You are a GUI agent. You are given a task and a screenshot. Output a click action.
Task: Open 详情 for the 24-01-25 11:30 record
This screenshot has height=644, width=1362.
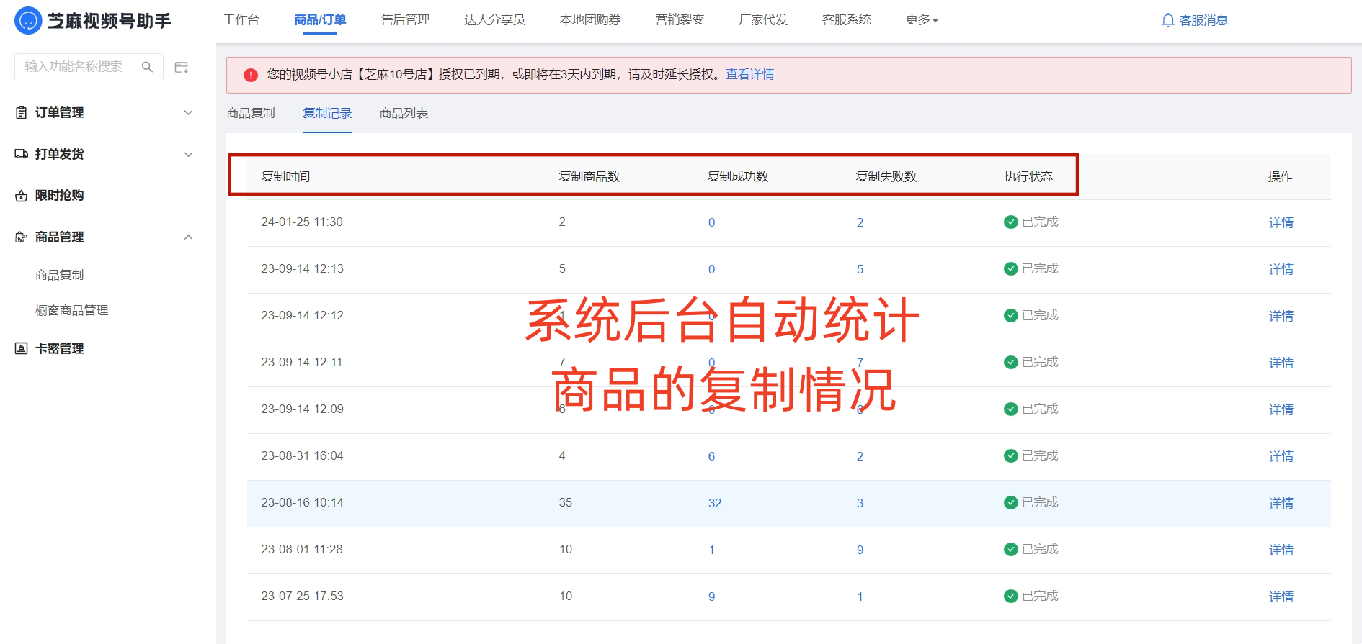1281,222
